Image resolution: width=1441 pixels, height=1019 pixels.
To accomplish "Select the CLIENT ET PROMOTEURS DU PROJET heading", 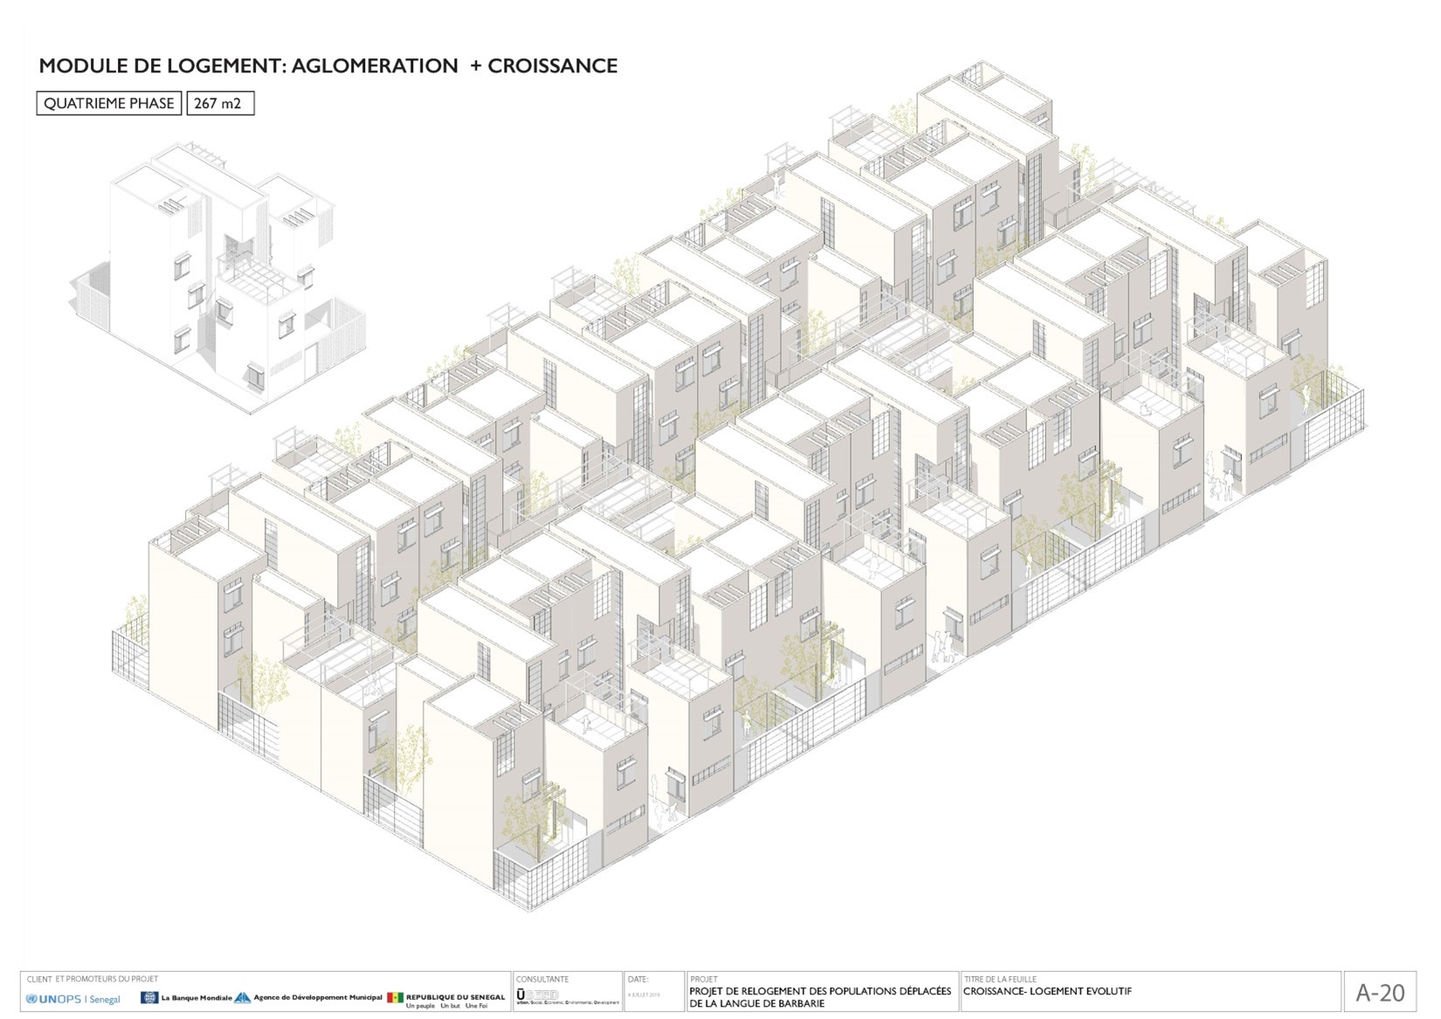I will pos(93,979).
